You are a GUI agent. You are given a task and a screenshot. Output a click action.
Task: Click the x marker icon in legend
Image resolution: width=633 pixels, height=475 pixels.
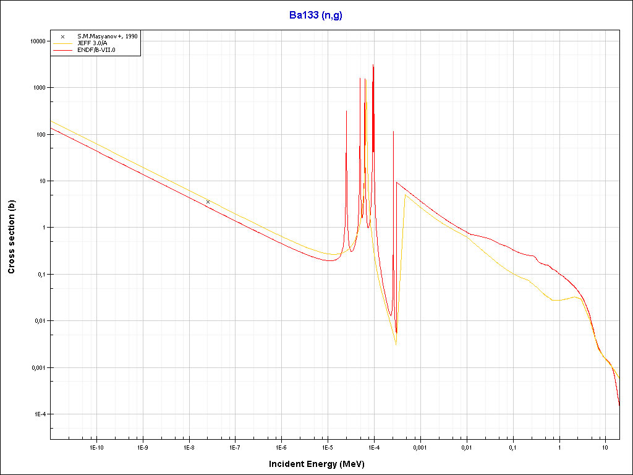(62, 36)
